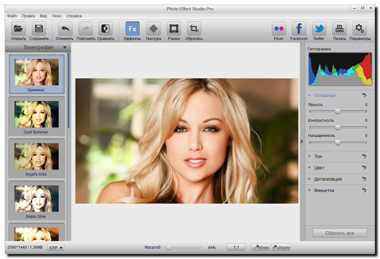Expand the Детализация section
The image size is (380, 259).
coord(310,179)
